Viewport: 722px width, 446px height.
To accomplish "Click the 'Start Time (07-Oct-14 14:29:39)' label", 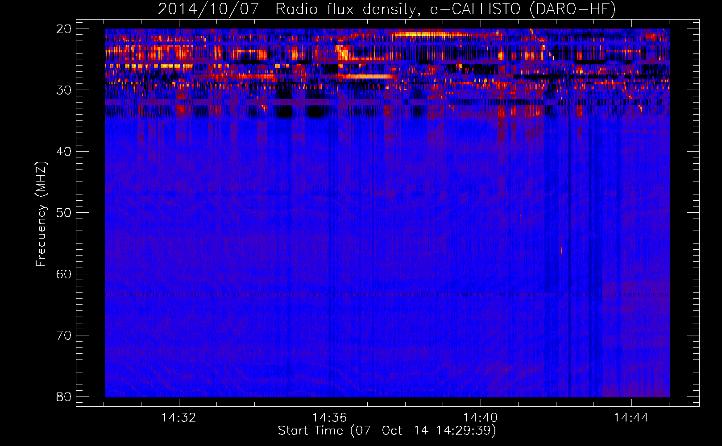I will (387, 431).
